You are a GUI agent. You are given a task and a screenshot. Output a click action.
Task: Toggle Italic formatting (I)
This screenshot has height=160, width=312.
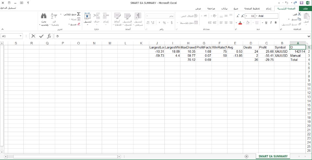pyautogui.click(x=271, y=22)
